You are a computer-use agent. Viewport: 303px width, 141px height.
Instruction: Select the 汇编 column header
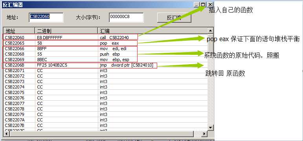tap(152, 31)
